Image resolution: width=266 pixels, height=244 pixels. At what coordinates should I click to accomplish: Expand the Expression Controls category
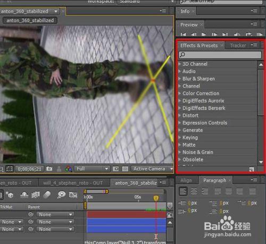point(179,123)
